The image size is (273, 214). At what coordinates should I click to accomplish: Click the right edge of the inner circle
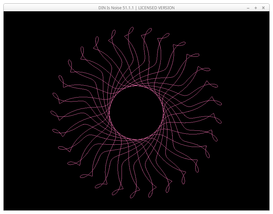pos(163,112)
